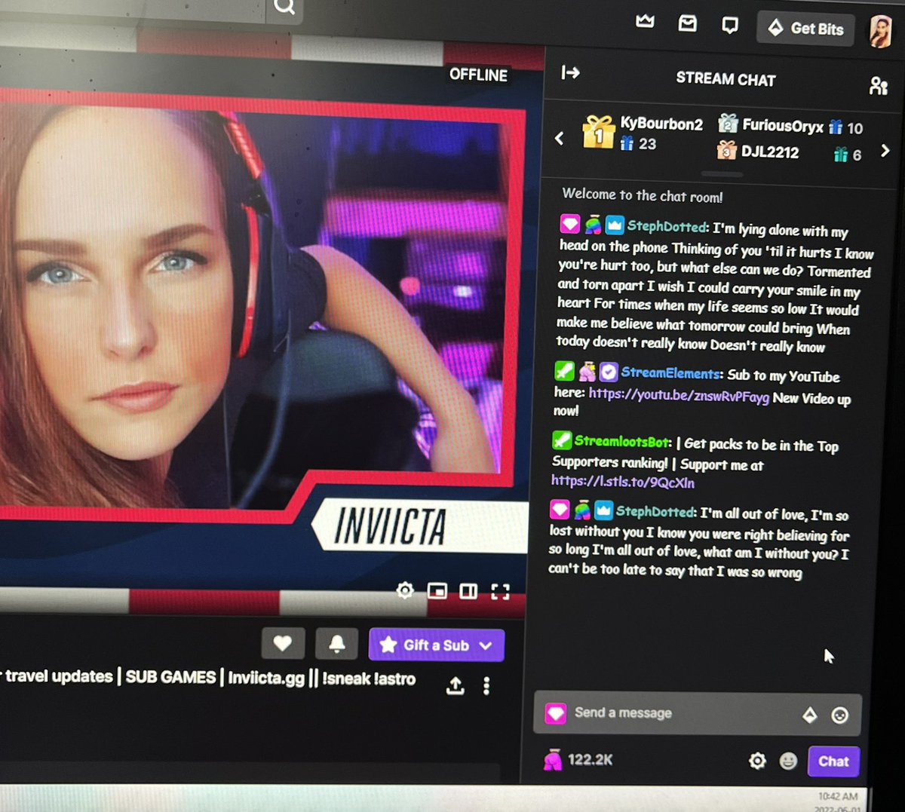The width and height of the screenshot is (905, 812).
Task: Click the follow heart button
Action: 283,643
